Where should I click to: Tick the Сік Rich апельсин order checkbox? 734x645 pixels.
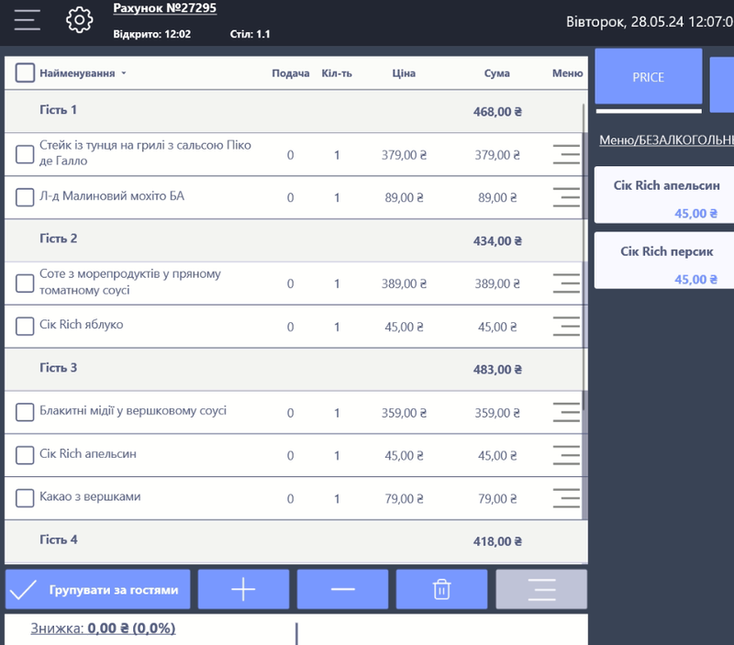[x=25, y=455]
